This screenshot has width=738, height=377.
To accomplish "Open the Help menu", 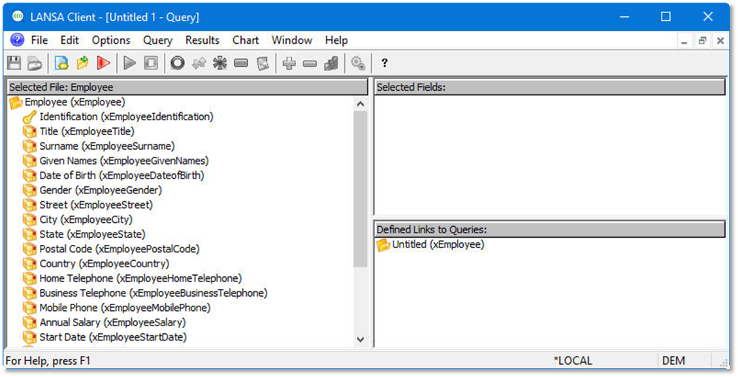I will 336,41.
